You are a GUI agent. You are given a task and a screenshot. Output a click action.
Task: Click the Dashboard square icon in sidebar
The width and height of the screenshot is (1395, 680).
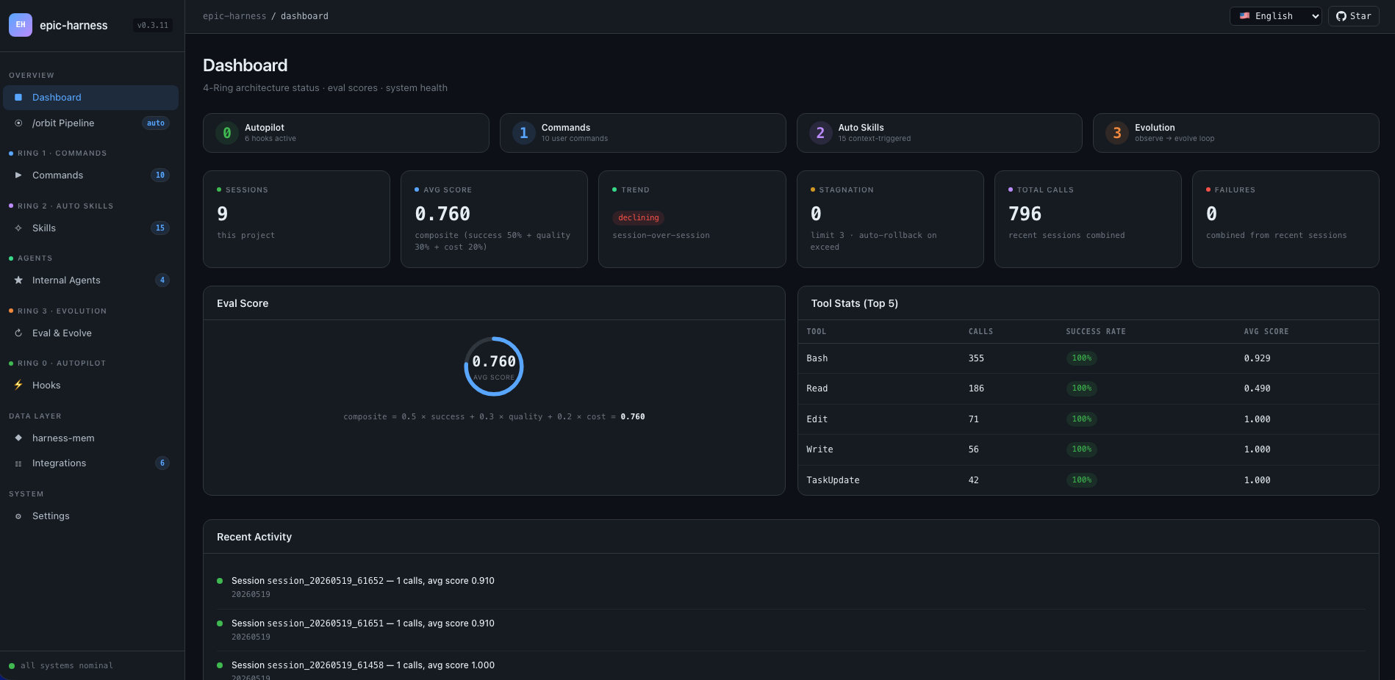tap(18, 98)
